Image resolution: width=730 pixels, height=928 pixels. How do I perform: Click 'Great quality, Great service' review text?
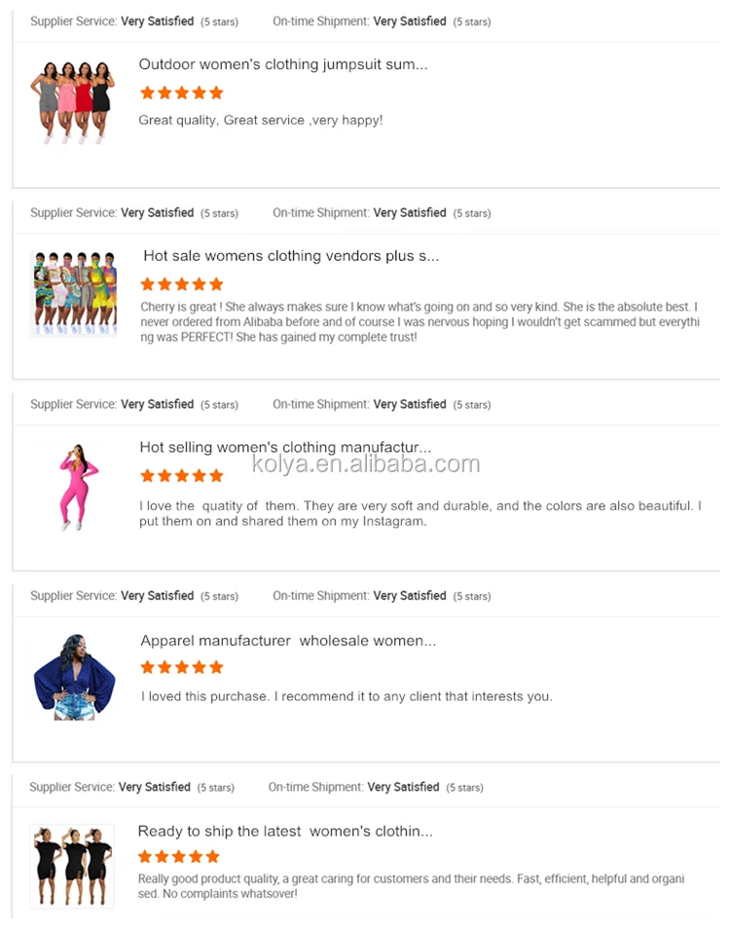[x=260, y=120]
